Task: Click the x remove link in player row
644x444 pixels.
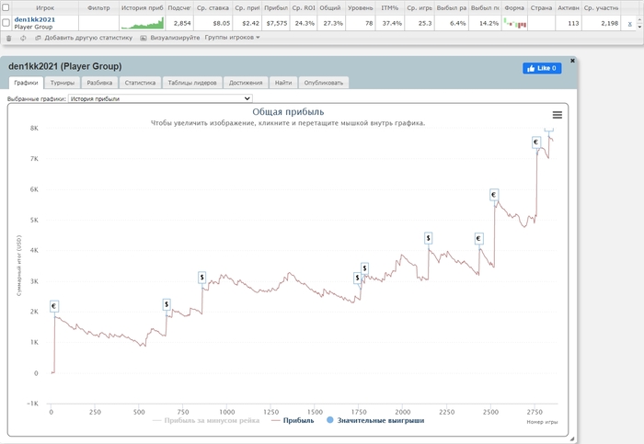Action: click(629, 24)
